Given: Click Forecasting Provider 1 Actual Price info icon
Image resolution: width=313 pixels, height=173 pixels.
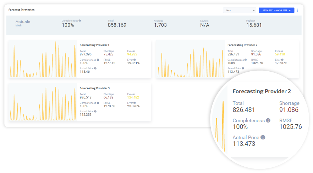Looking at the screenshot, I should [95, 68].
